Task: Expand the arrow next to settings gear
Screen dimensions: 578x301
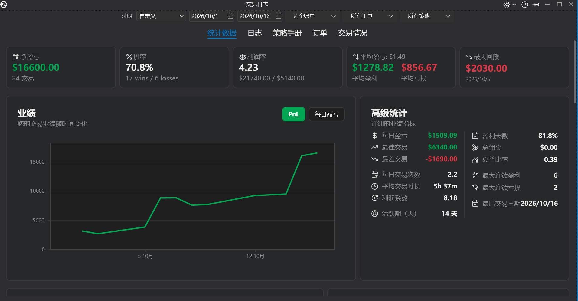Action: click(514, 5)
